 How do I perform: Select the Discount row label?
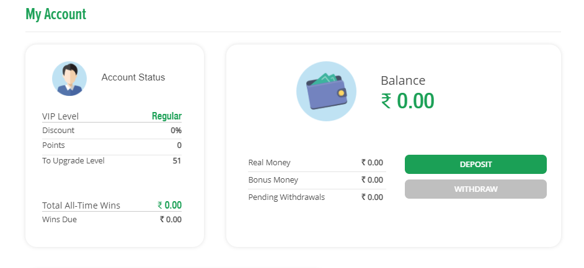[x=58, y=131]
